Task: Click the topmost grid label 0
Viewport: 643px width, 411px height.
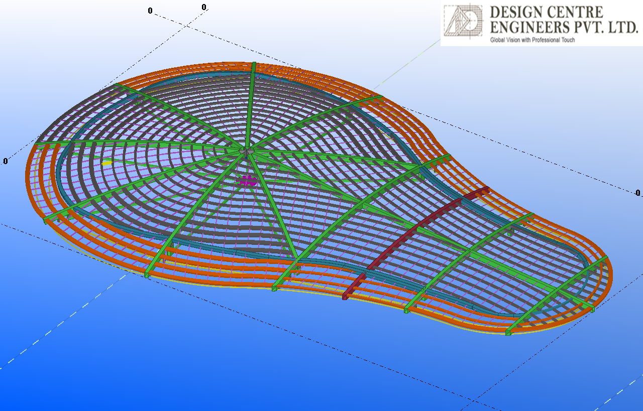Action: coord(203,7)
